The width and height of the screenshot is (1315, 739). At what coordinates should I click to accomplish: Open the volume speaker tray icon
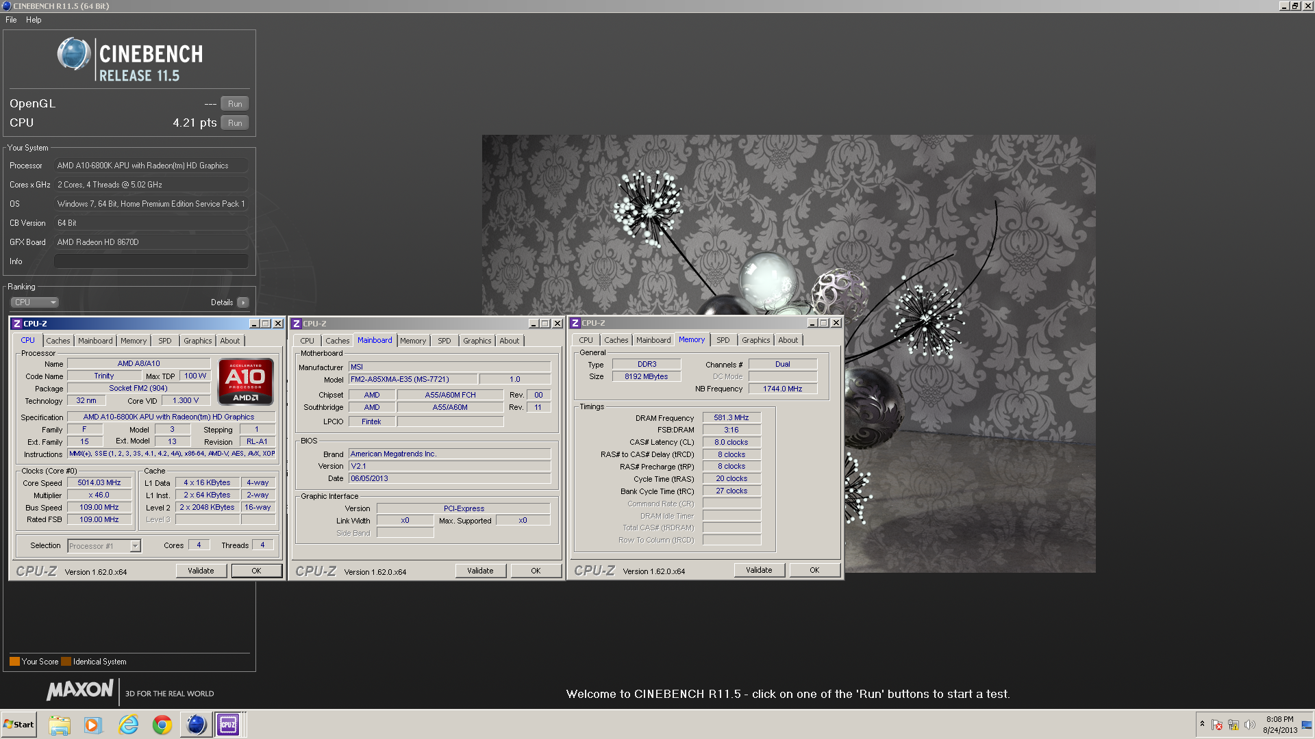pos(1250,725)
